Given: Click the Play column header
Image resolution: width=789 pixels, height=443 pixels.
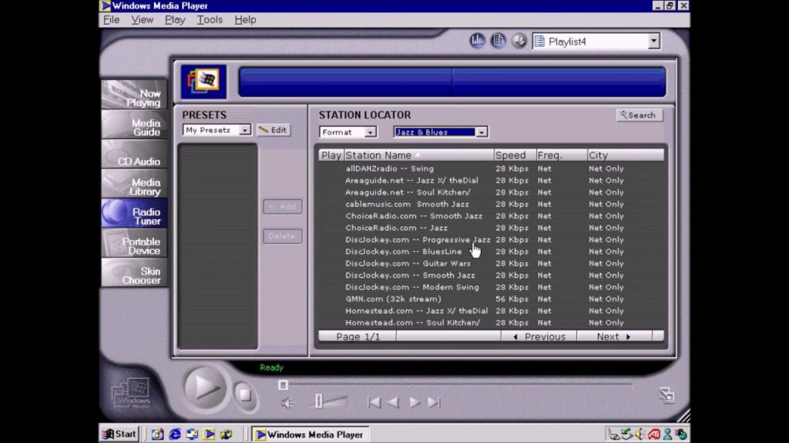Looking at the screenshot, I should [331, 155].
